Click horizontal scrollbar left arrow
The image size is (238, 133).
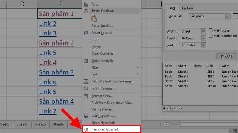pos(167,124)
